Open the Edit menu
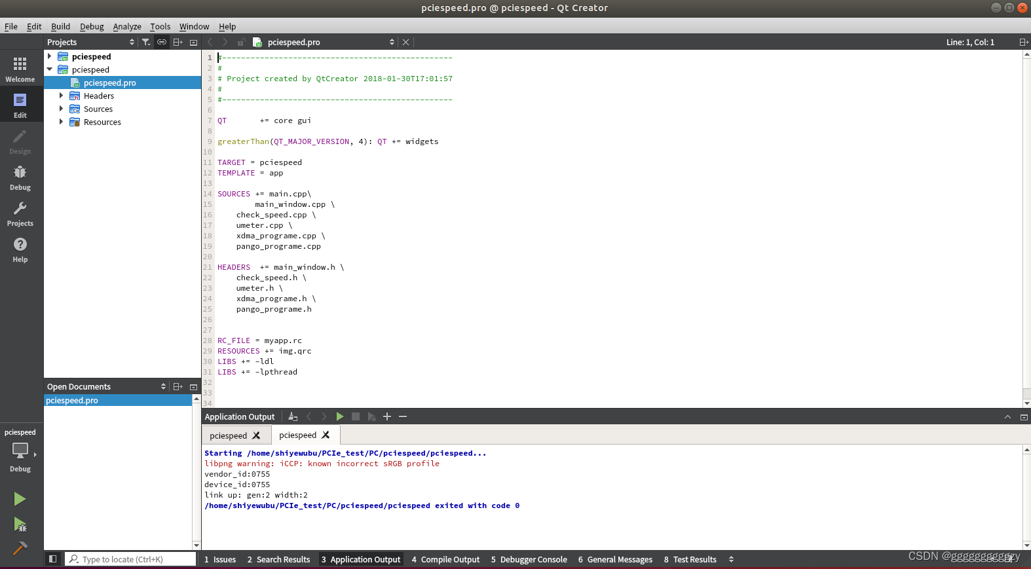 point(34,26)
